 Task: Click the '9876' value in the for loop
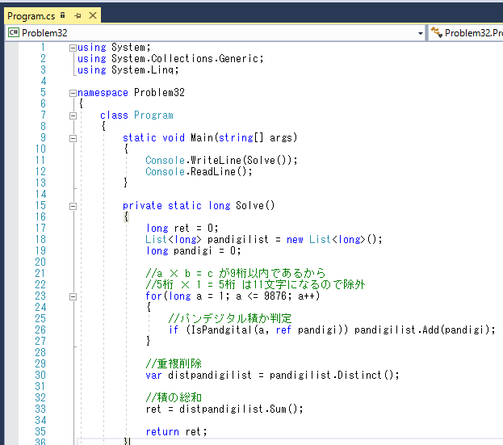[x=275, y=296]
